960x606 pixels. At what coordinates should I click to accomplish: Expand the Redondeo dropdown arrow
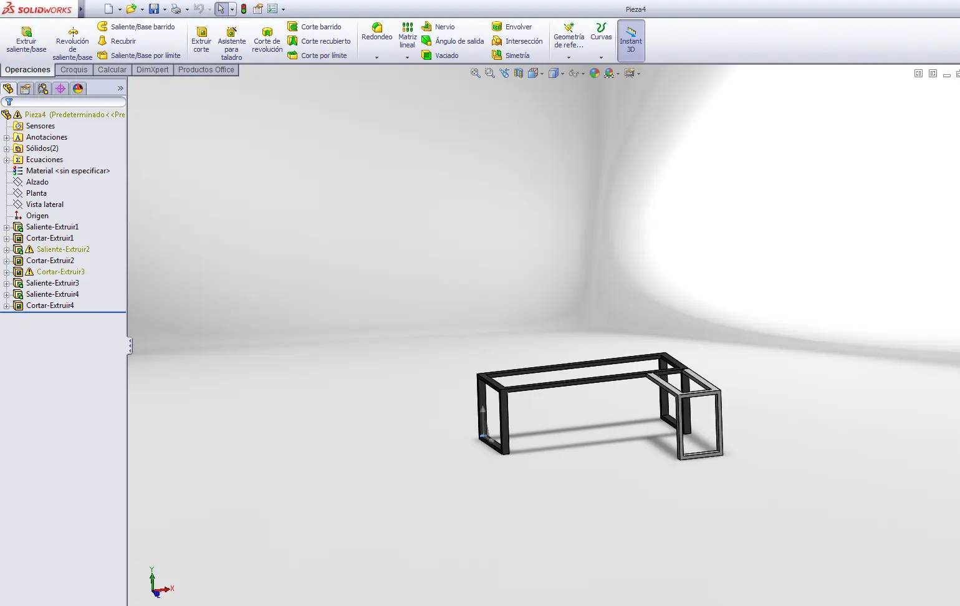(x=377, y=57)
